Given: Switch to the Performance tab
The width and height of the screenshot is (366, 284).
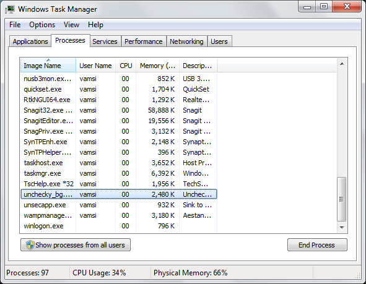Looking at the screenshot, I should click(144, 41).
